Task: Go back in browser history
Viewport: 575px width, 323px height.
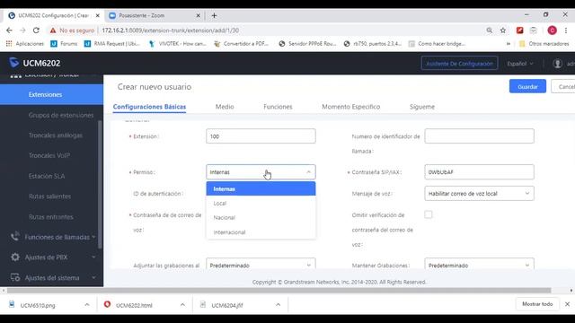Action: click(x=9, y=31)
